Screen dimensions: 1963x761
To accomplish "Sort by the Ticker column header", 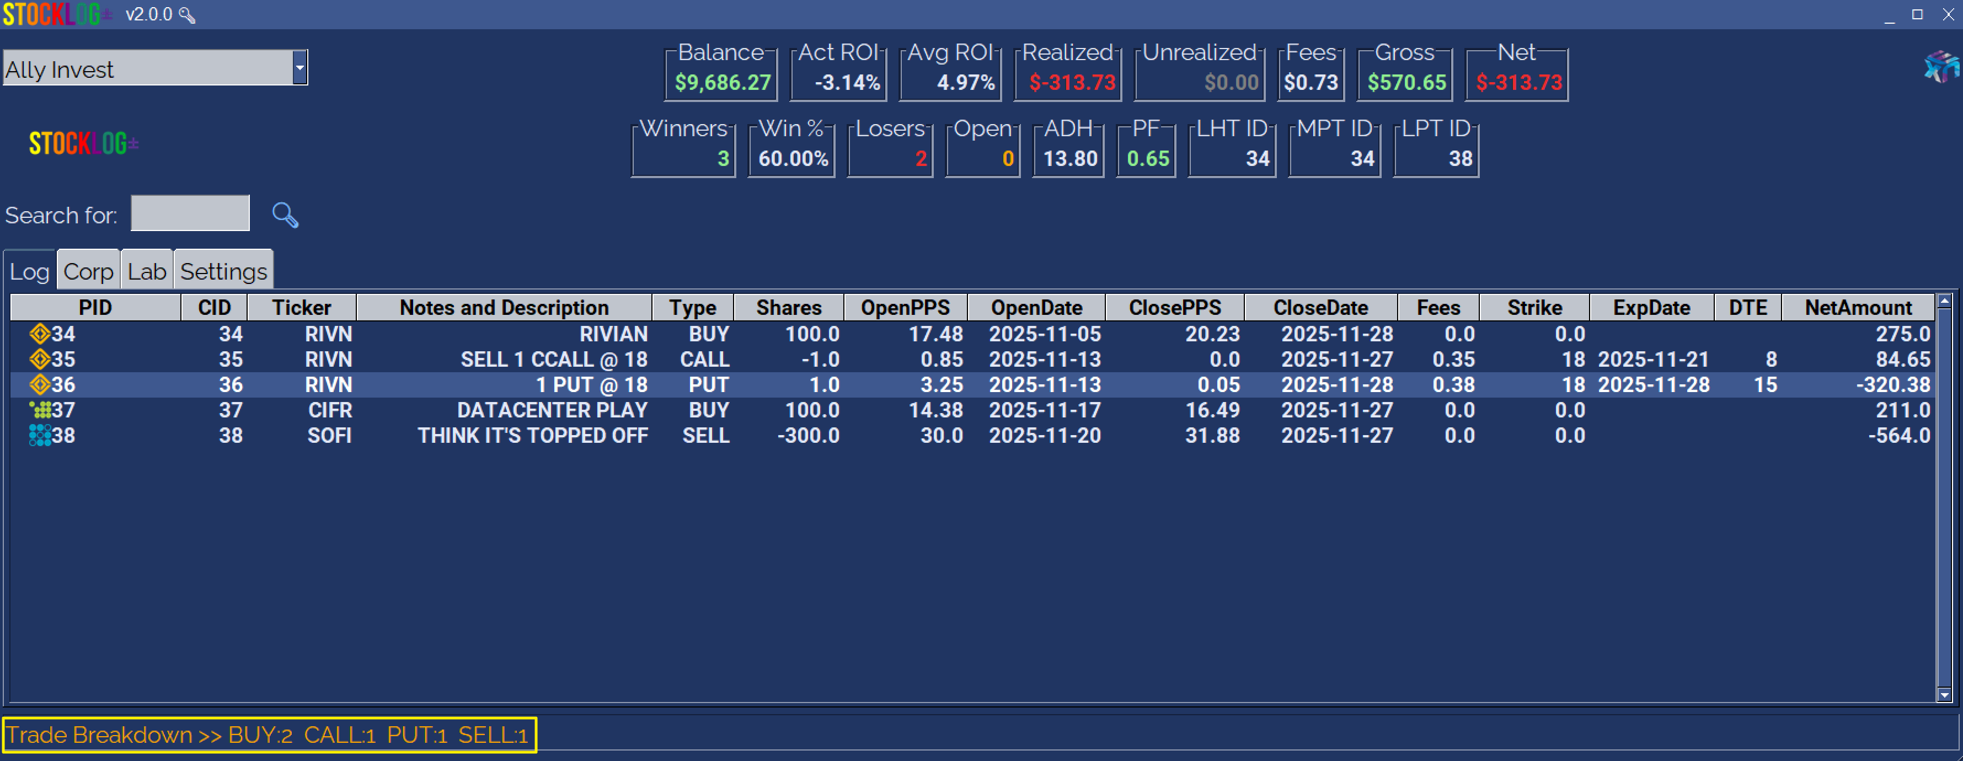I will click(301, 308).
